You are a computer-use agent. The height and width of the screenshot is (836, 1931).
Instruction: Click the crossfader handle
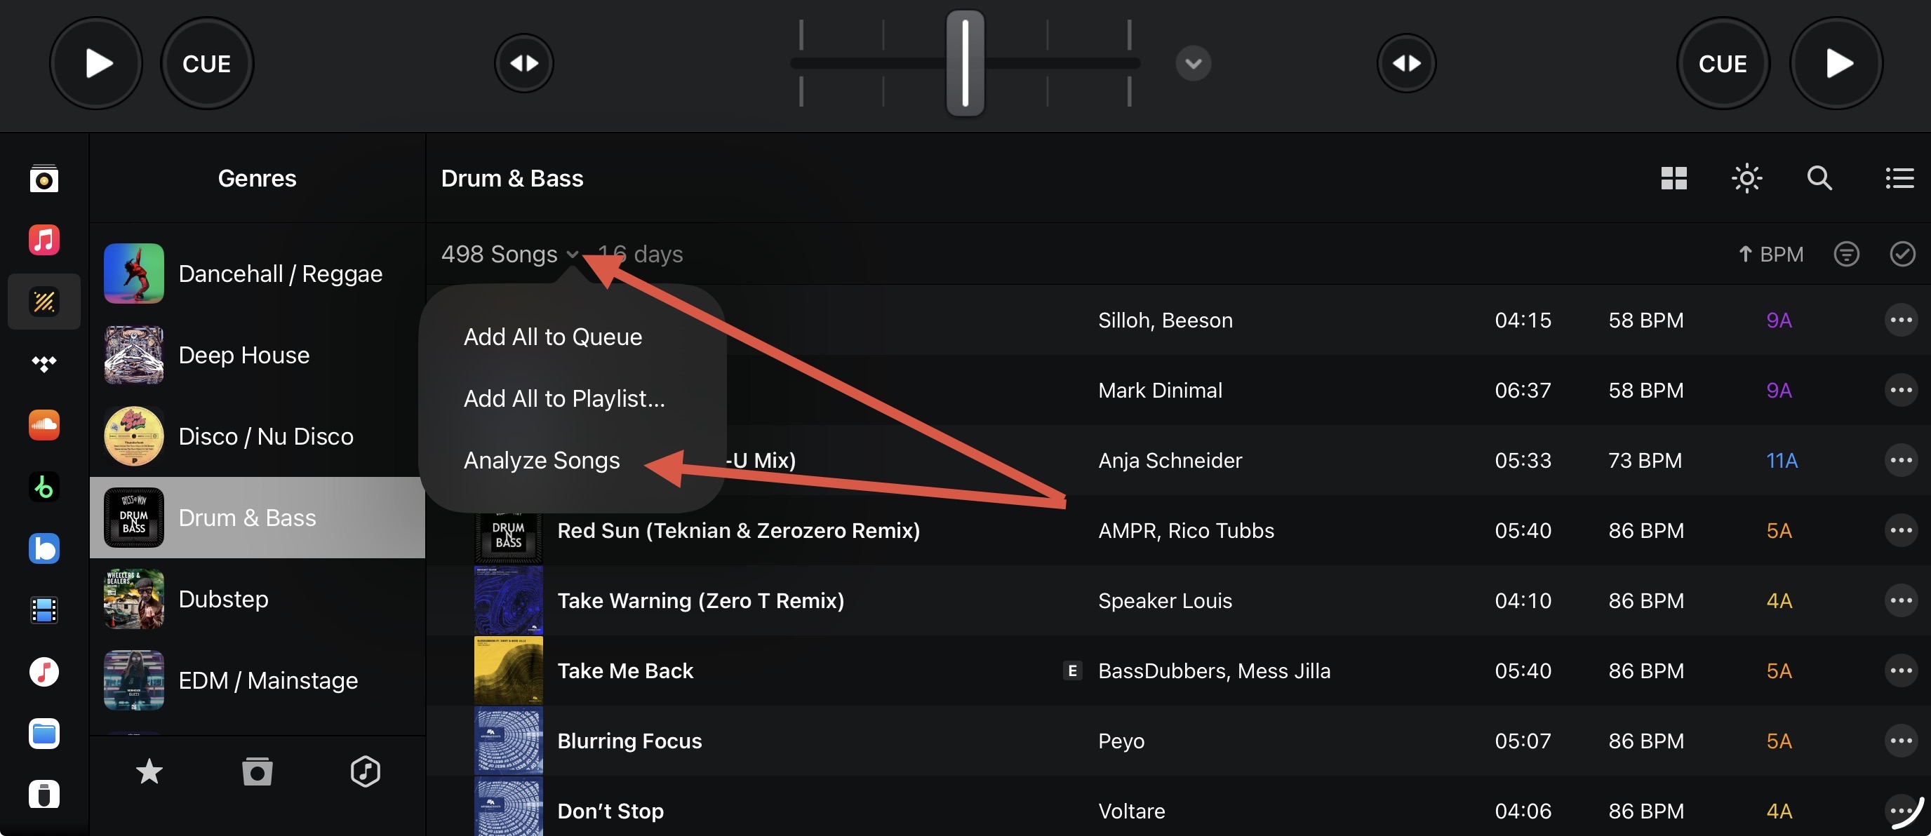click(x=965, y=63)
